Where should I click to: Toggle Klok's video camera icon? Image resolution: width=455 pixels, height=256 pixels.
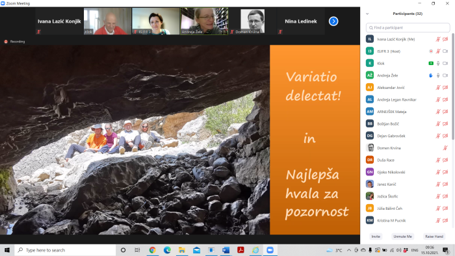click(x=445, y=63)
